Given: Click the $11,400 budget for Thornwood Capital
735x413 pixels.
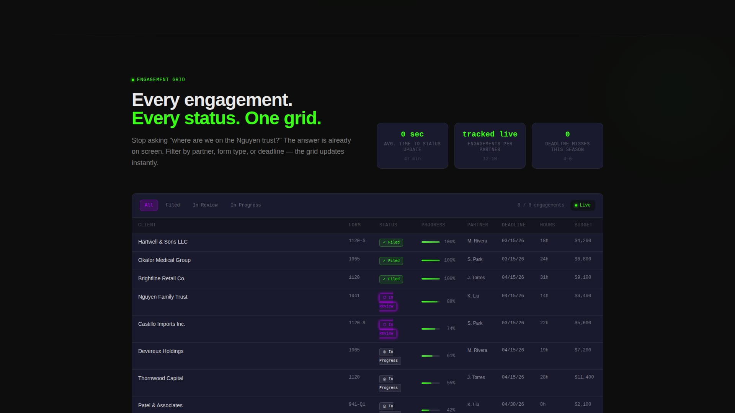Looking at the screenshot, I should tap(584, 377).
